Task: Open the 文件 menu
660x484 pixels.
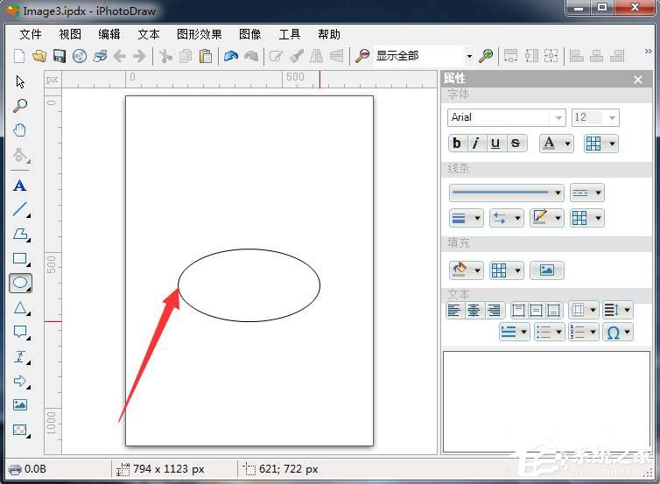Action: [x=31, y=34]
